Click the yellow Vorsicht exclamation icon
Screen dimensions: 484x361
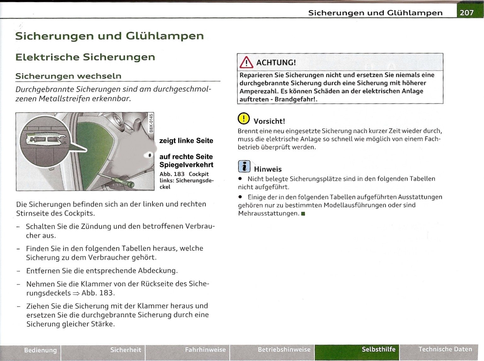coord(244,119)
